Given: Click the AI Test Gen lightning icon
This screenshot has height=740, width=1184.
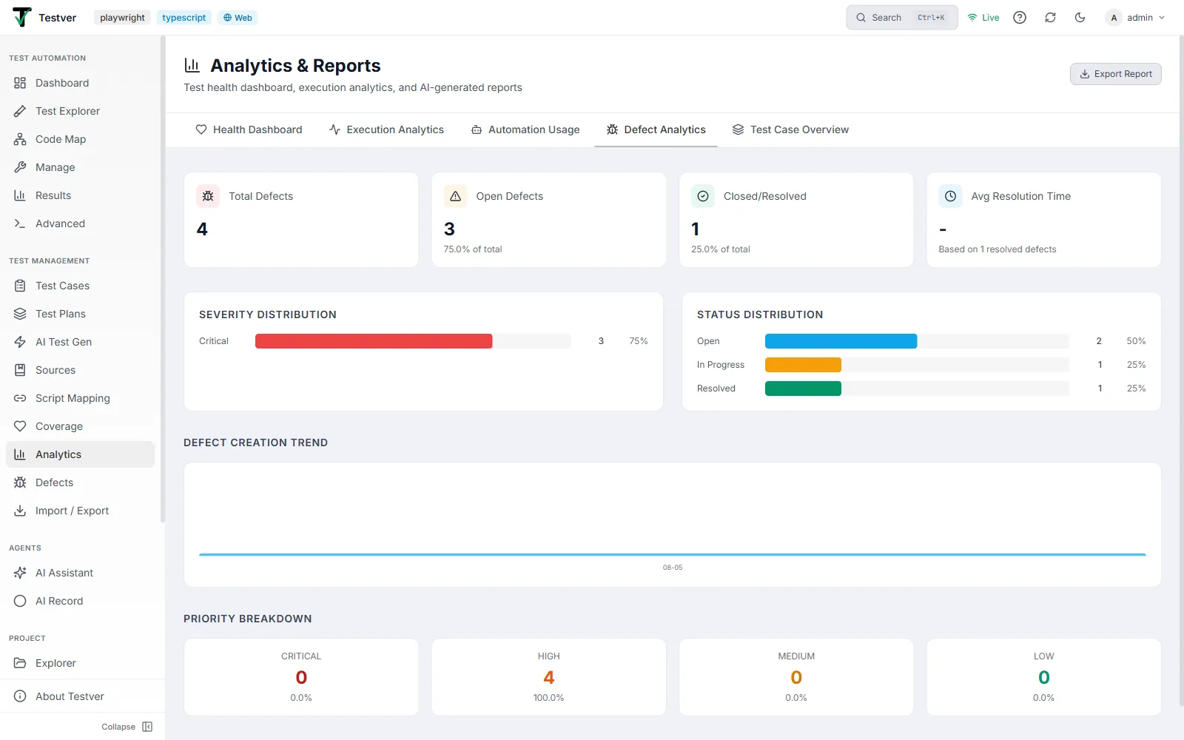Looking at the screenshot, I should [x=20, y=342].
